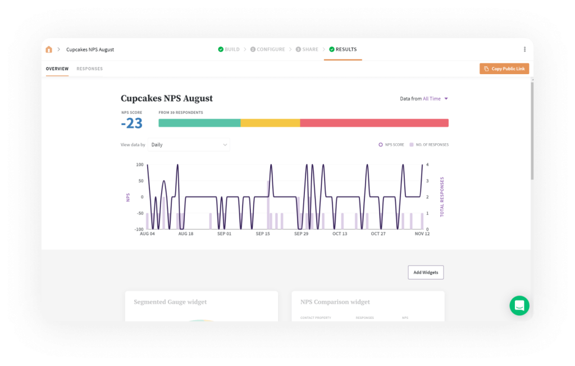Click the Add Widgets button
This screenshot has height=366, width=575.
coord(426,272)
